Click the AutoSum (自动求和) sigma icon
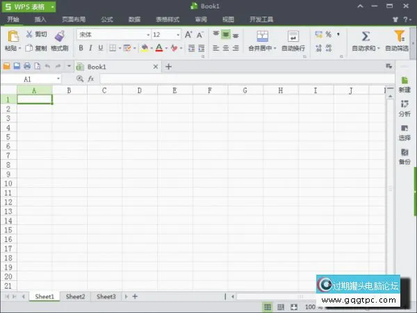The height and width of the screenshot is (313, 417). tap(366, 35)
